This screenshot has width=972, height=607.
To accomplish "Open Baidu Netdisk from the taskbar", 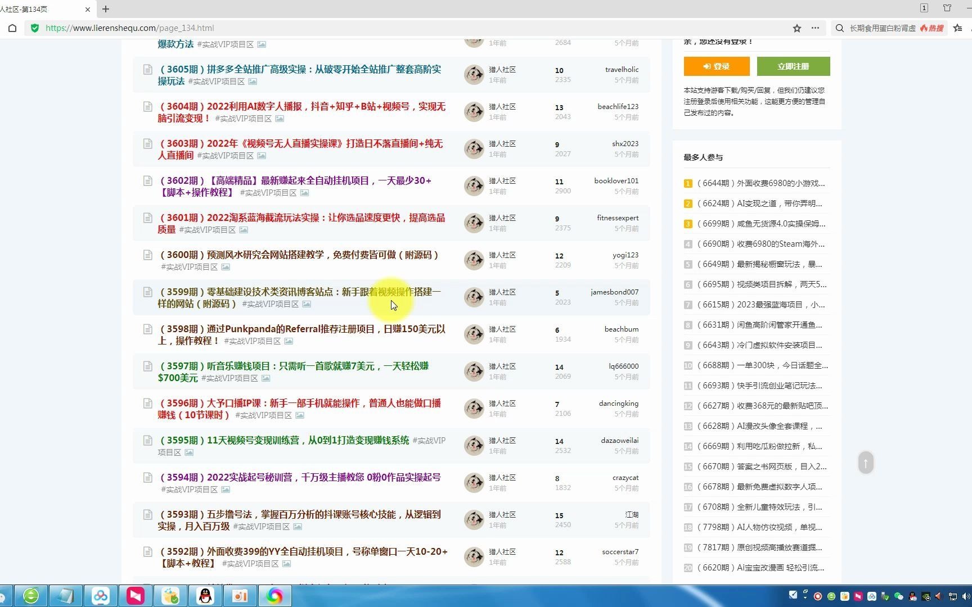I will coord(101,596).
